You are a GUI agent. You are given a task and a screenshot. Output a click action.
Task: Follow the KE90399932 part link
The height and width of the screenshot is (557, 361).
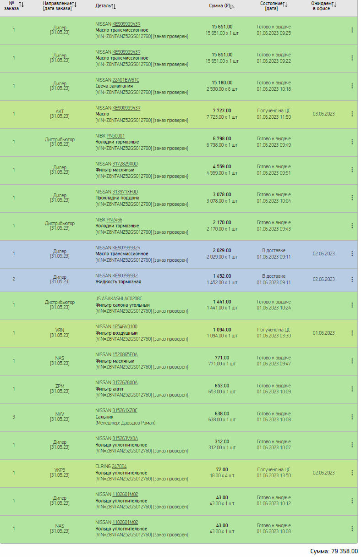pyautogui.click(x=125, y=276)
